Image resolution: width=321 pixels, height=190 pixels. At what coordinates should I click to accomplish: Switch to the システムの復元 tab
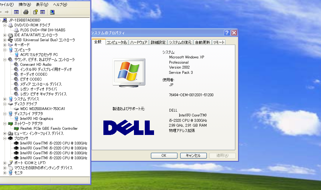(180, 42)
